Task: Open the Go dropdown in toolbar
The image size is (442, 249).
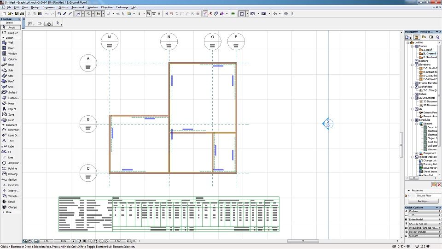Action: (277, 14)
